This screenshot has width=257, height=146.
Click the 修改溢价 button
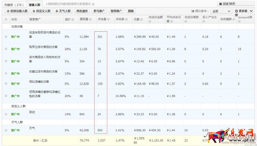(x=82, y=11)
